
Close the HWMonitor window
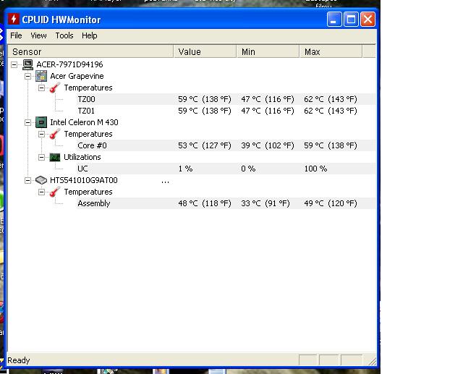368,20
